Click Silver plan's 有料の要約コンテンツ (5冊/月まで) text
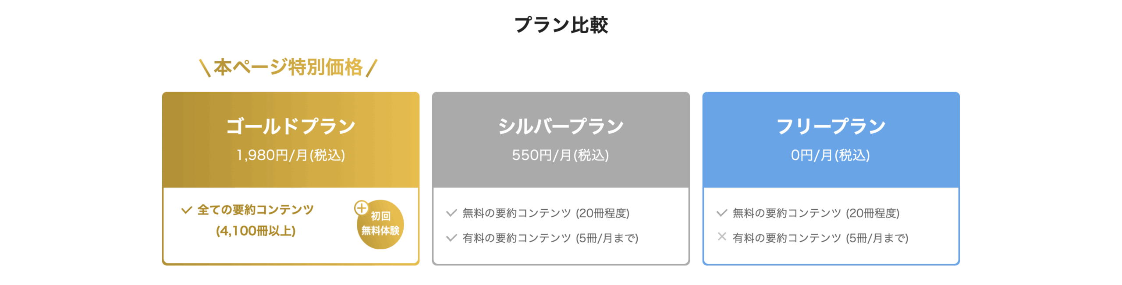The image size is (1122, 285). (x=550, y=238)
